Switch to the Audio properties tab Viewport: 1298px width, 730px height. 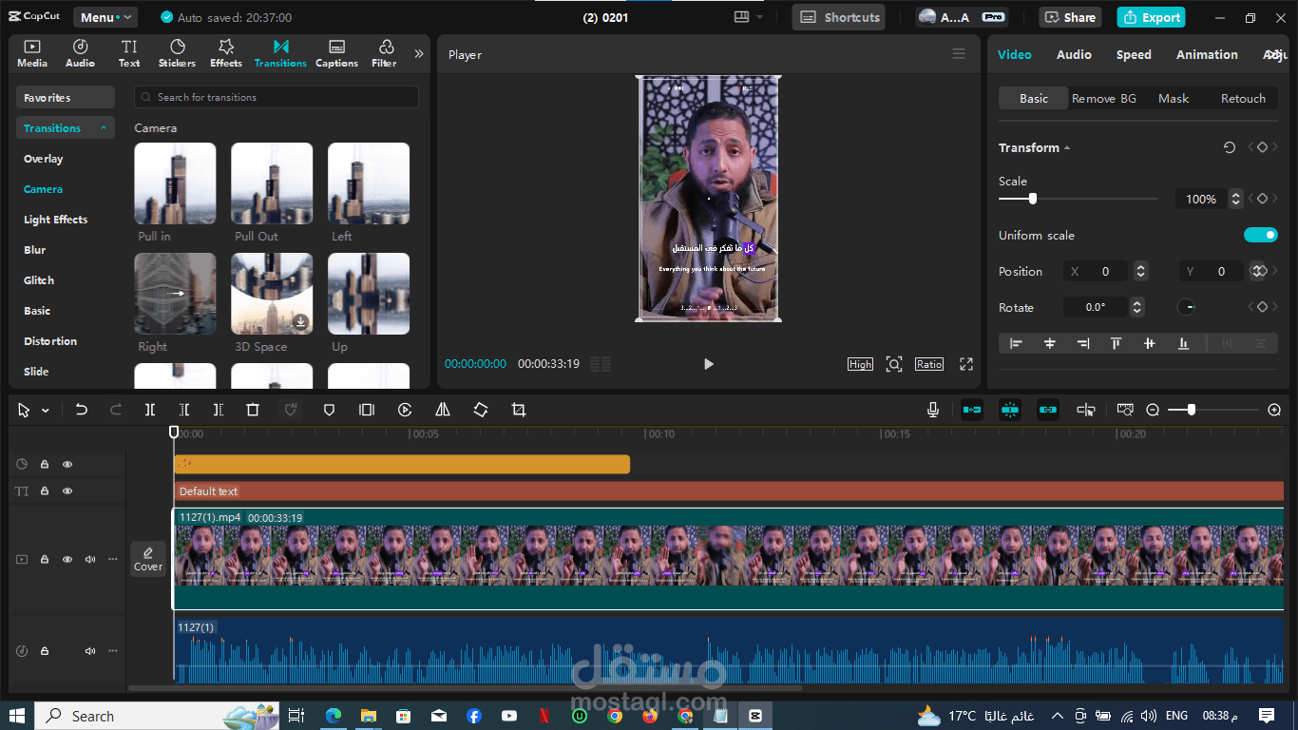1074,54
